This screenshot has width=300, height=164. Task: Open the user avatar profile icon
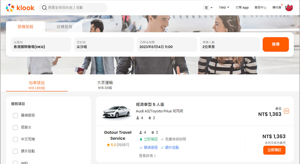(289, 8)
